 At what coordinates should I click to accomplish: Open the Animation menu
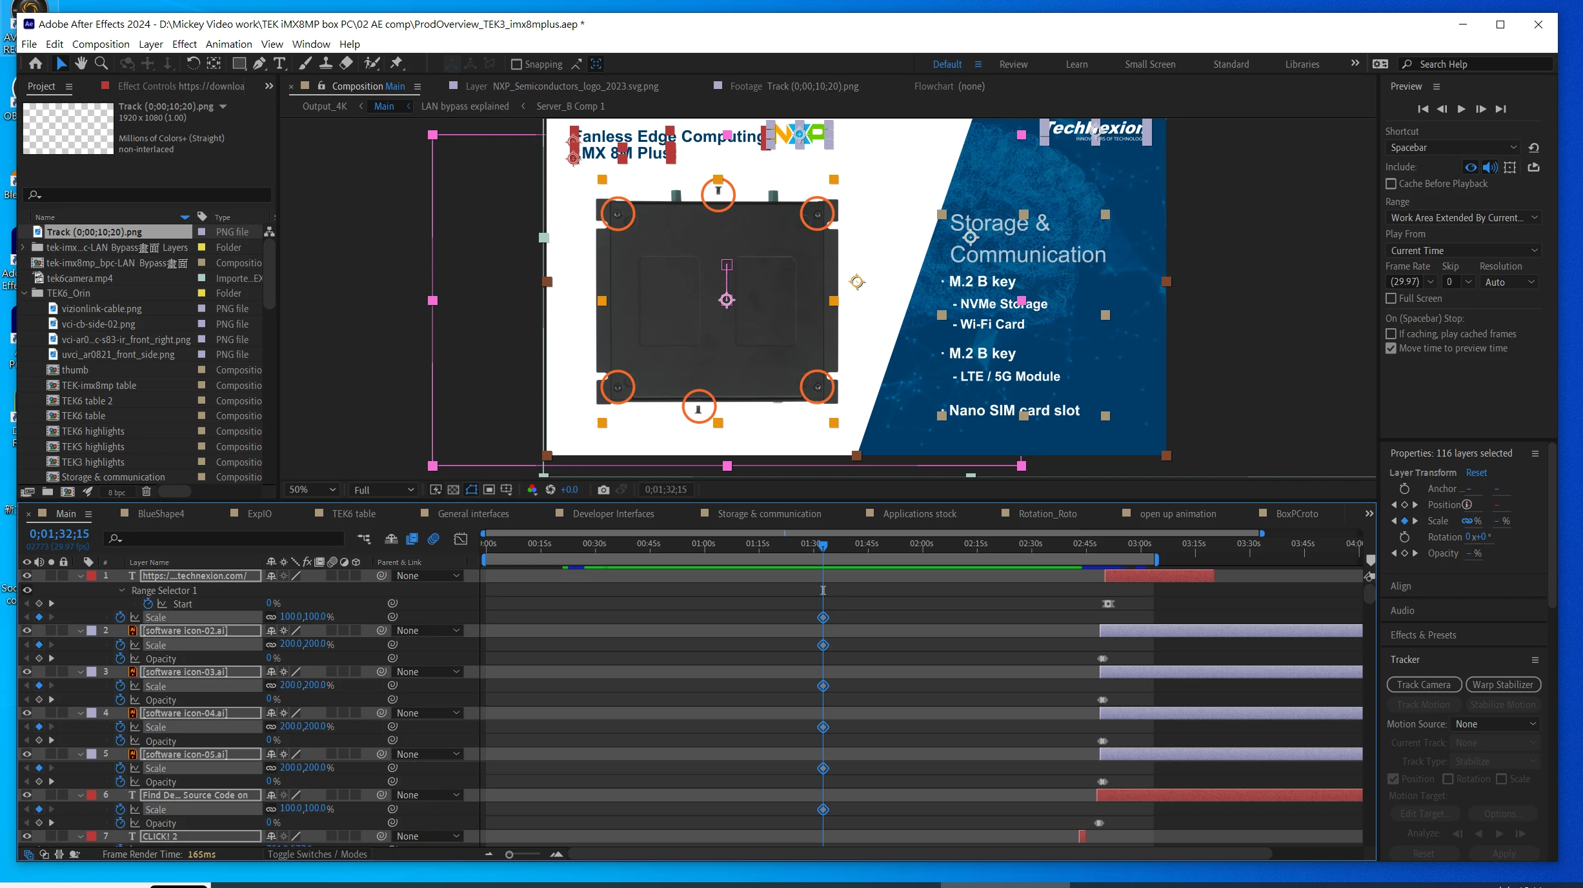click(228, 44)
